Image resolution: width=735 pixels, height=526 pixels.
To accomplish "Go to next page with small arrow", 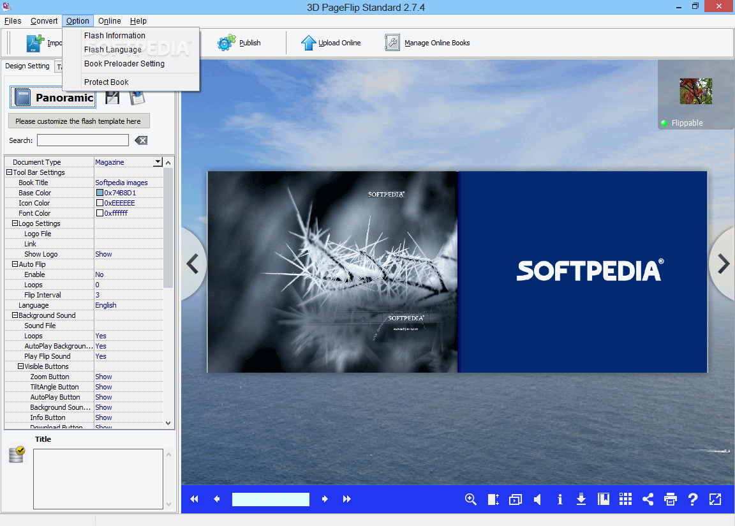I will click(325, 499).
